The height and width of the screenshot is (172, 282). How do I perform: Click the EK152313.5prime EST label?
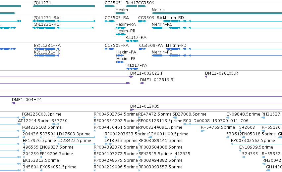click(41, 161)
